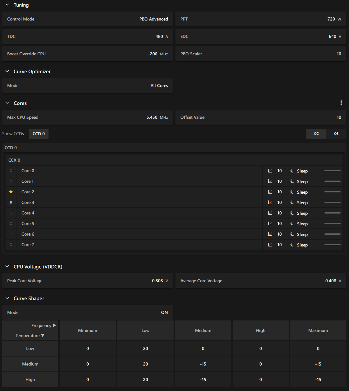
Task: Click the curve optimizer icon for Core 7
Action: [x=270, y=245]
